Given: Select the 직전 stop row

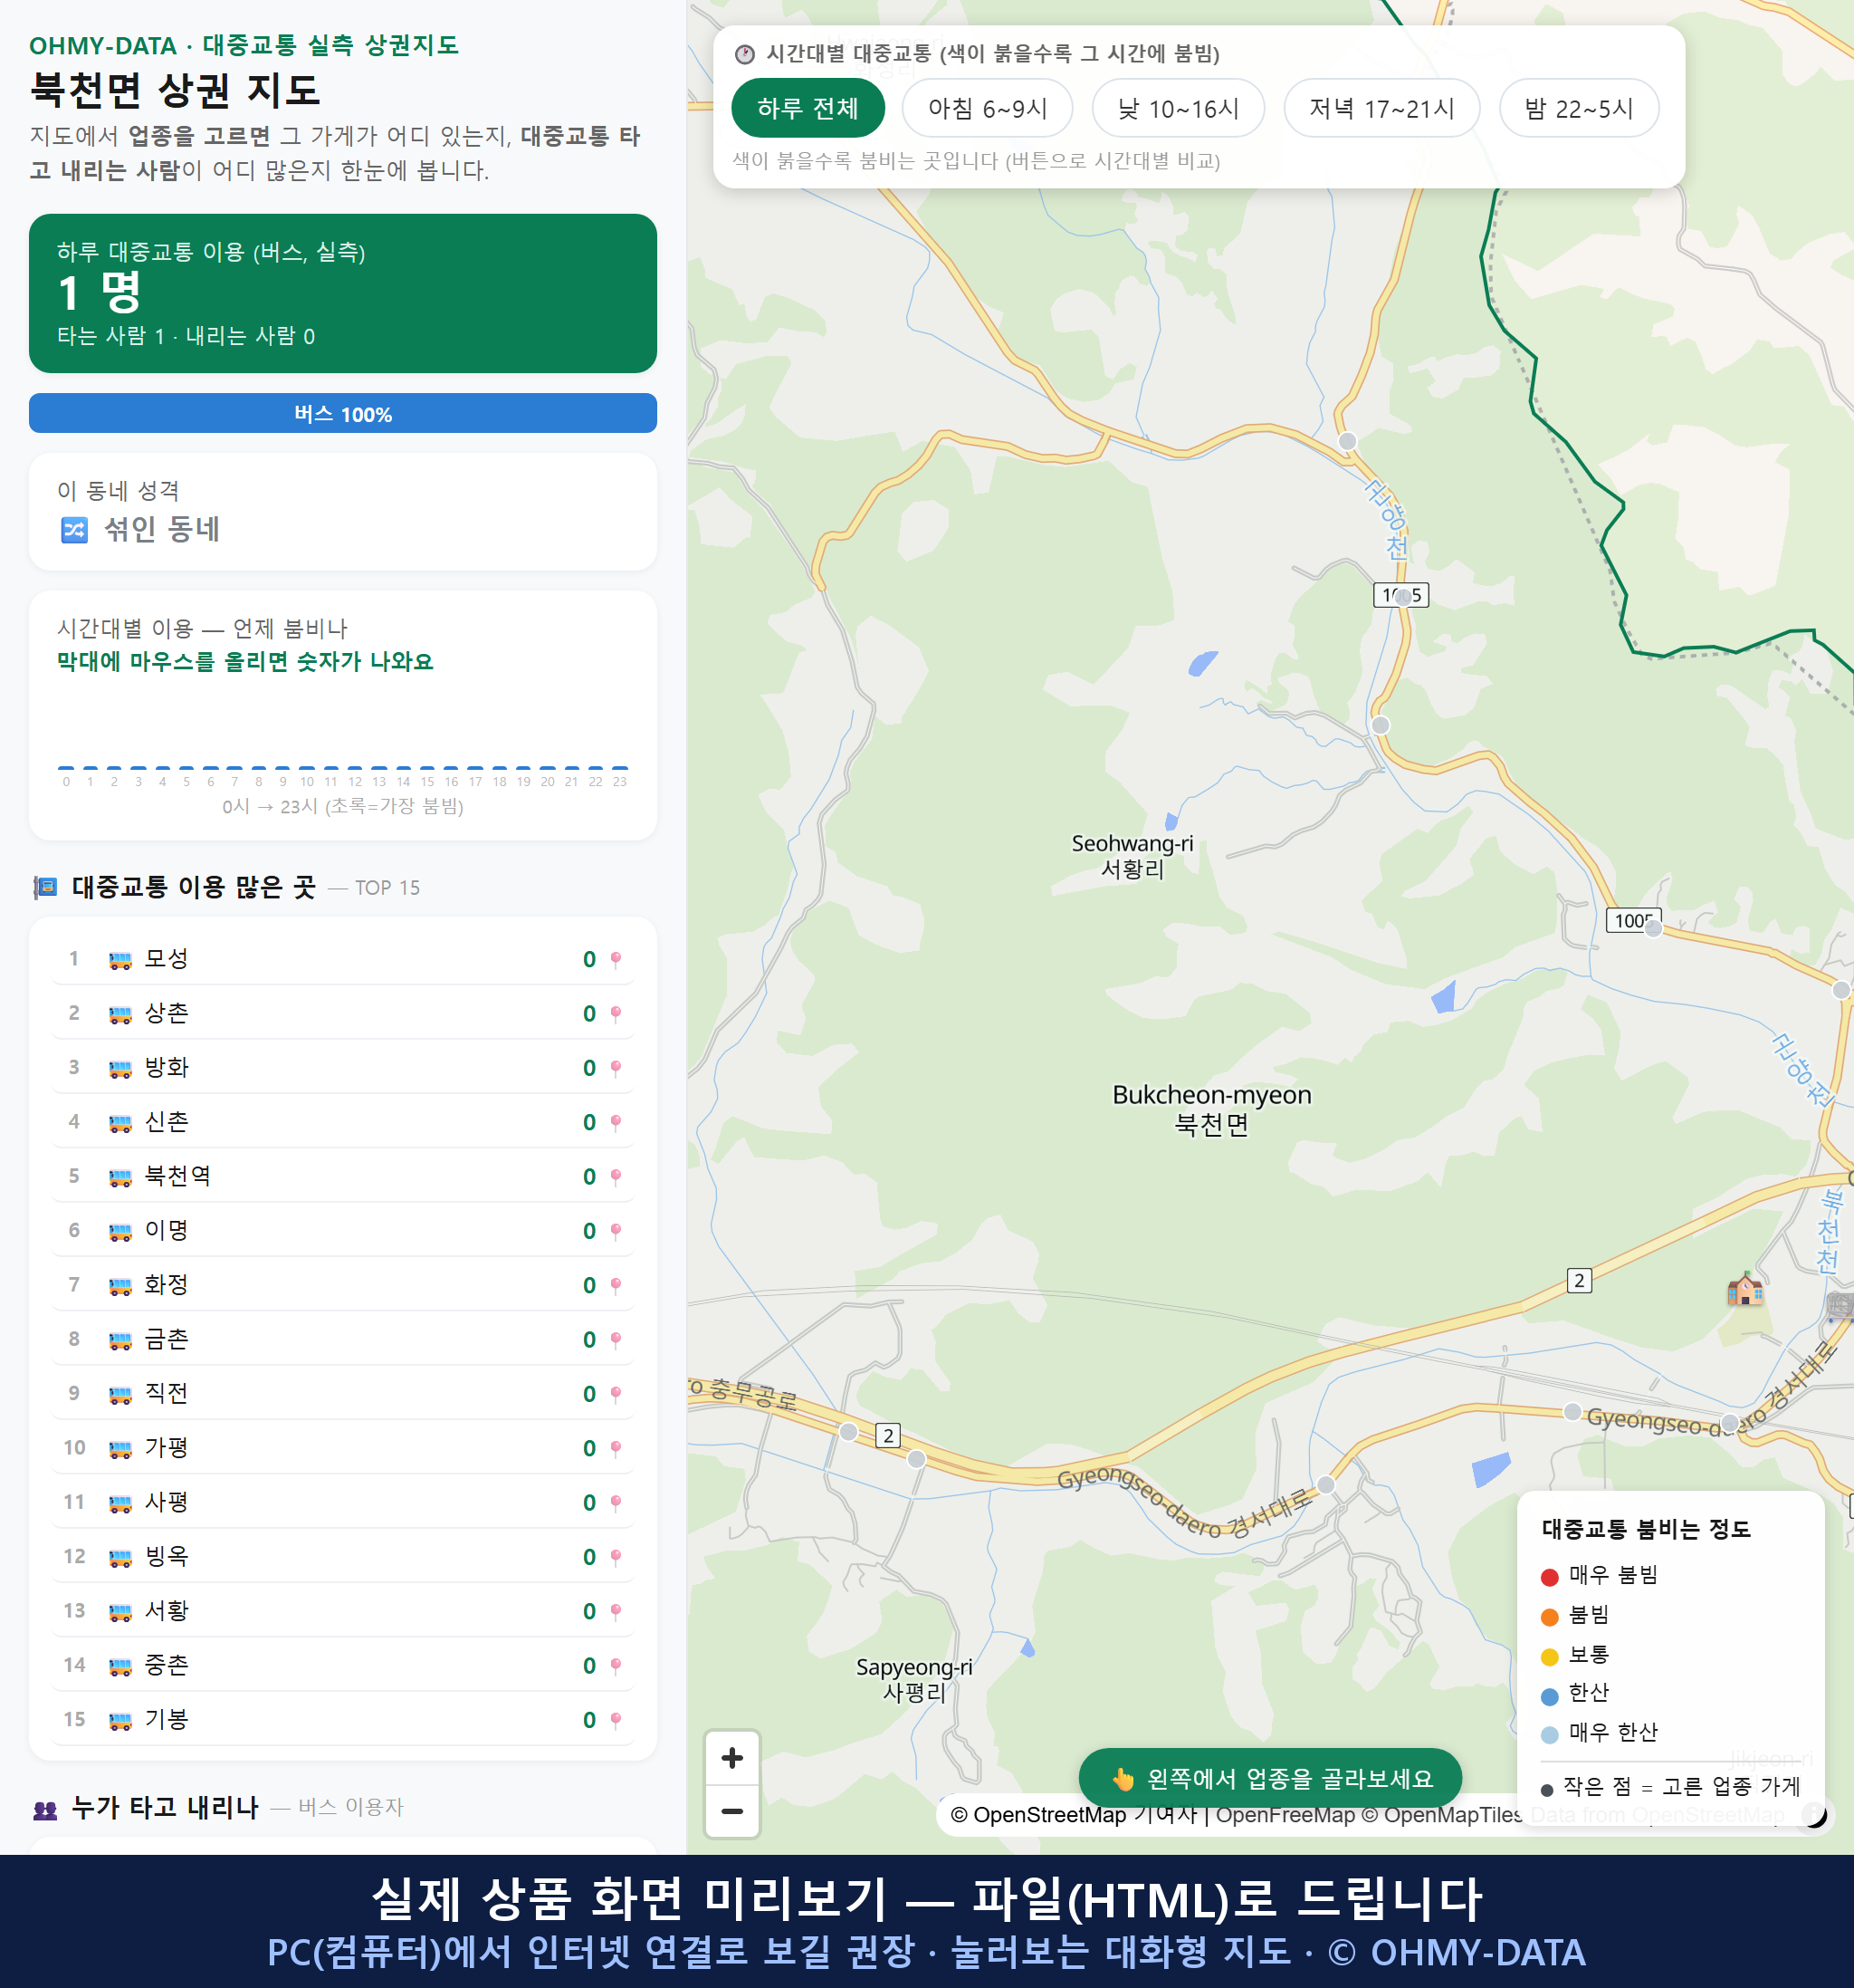Looking at the screenshot, I should tap(343, 1393).
